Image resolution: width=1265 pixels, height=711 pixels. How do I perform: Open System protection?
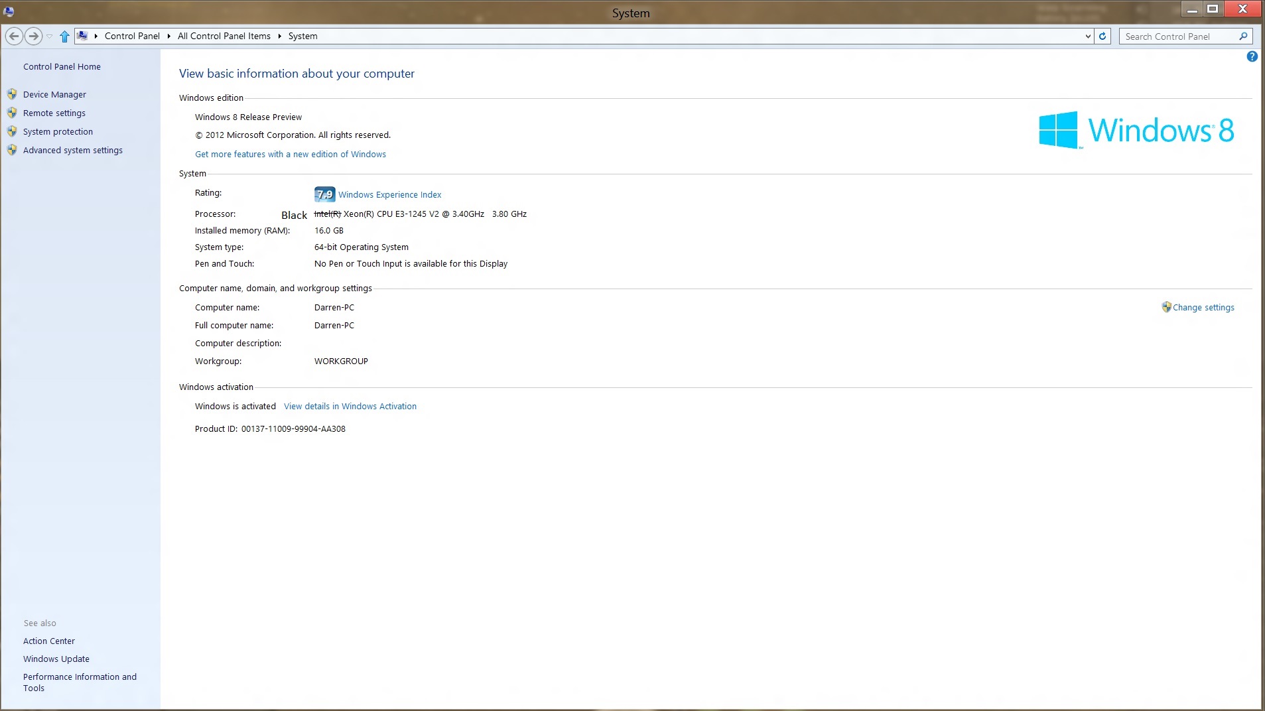(x=58, y=132)
